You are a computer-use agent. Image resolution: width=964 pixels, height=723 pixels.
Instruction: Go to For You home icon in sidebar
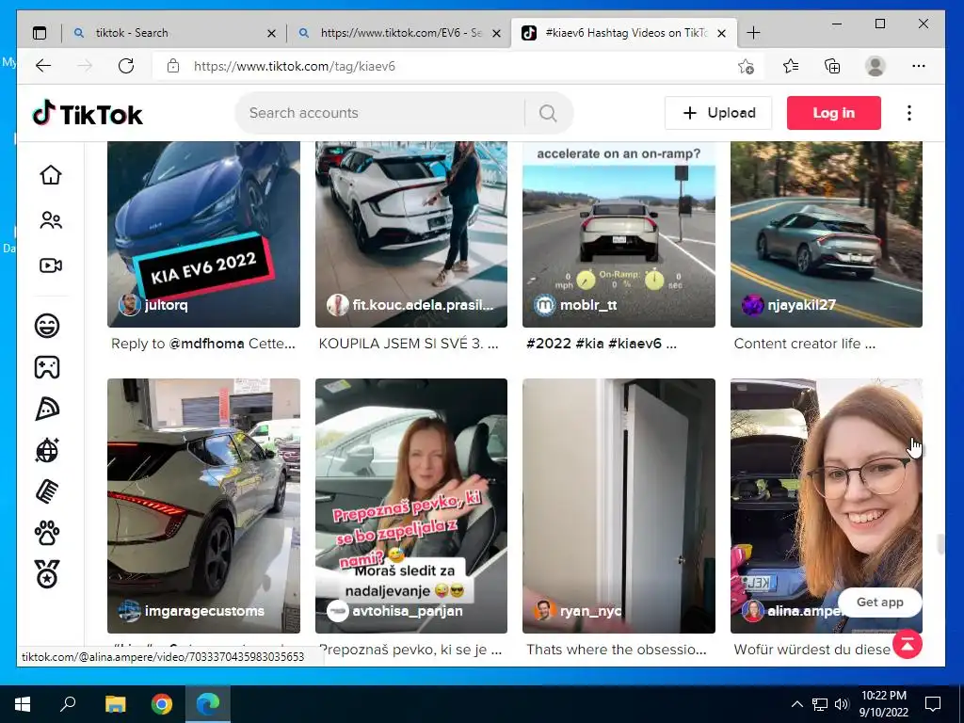pos(51,174)
